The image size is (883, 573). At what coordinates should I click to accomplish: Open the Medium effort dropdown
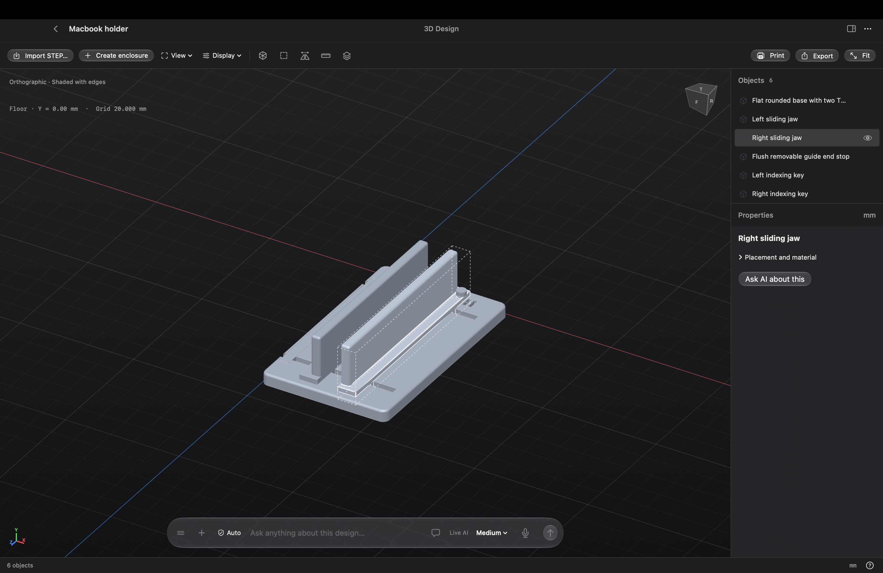point(492,533)
